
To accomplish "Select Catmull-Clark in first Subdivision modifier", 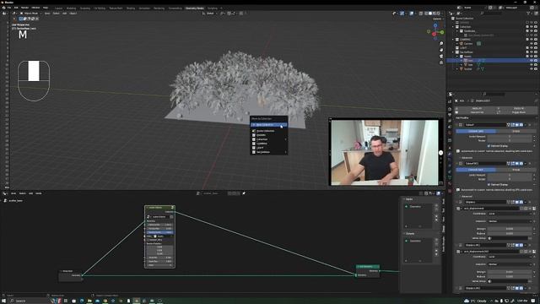I will click(476, 132).
